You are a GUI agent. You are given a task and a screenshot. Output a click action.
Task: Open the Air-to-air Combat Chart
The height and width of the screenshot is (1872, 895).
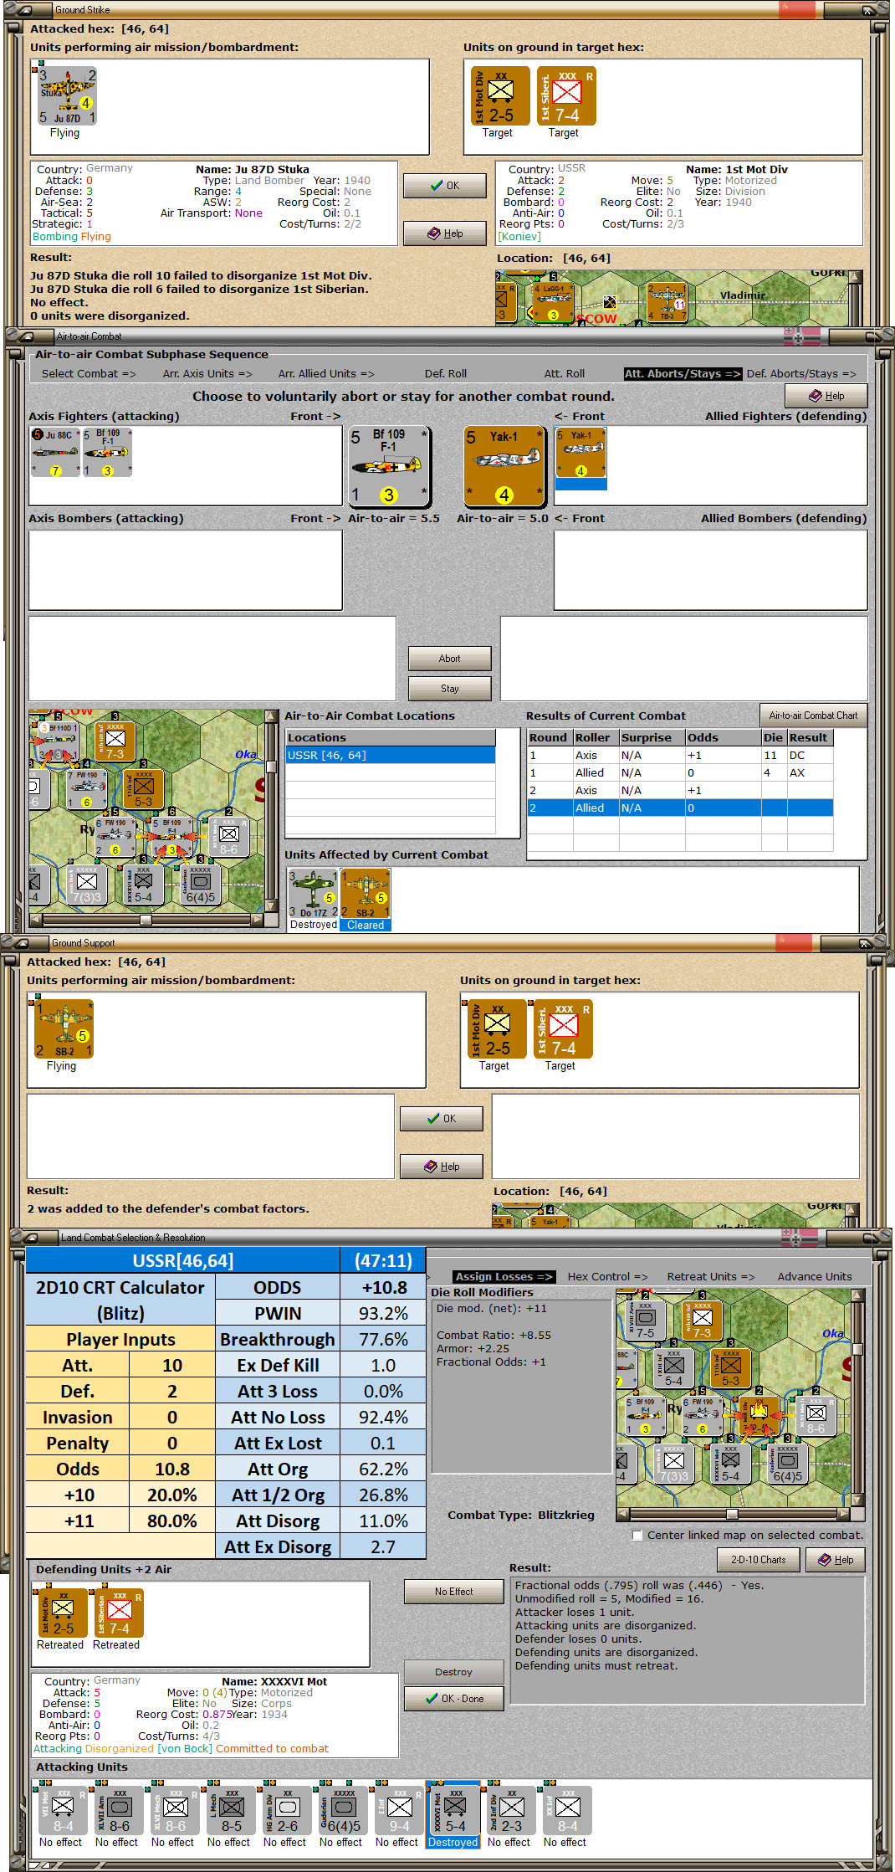coord(813,715)
